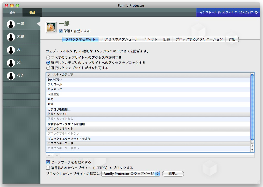Select 選択したカテゴリのウェブサイトへのアクセスをブロックする option
The height and width of the screenshot is (187, 263).
pyautogui.click(x=48, y=63)
